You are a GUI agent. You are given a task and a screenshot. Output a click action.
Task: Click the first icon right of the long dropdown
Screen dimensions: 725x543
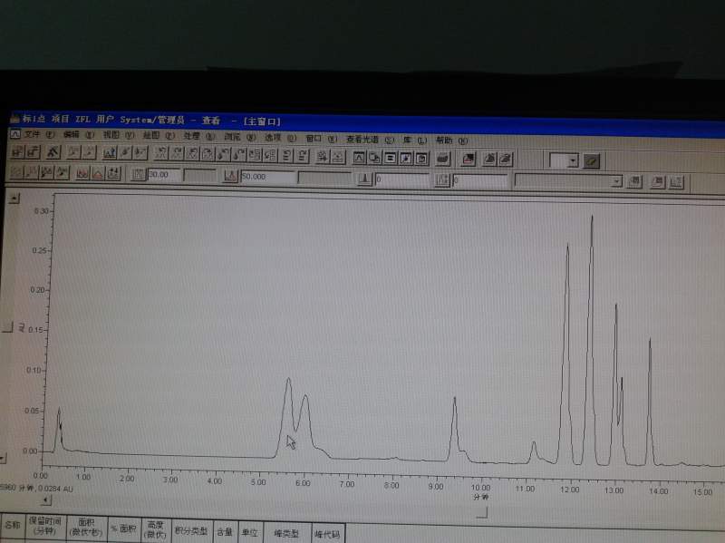[633, 182]
